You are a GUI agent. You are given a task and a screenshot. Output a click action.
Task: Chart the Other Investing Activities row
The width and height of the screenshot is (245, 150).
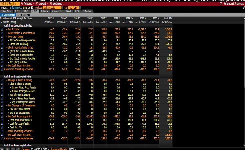click(x=2, y=131)
